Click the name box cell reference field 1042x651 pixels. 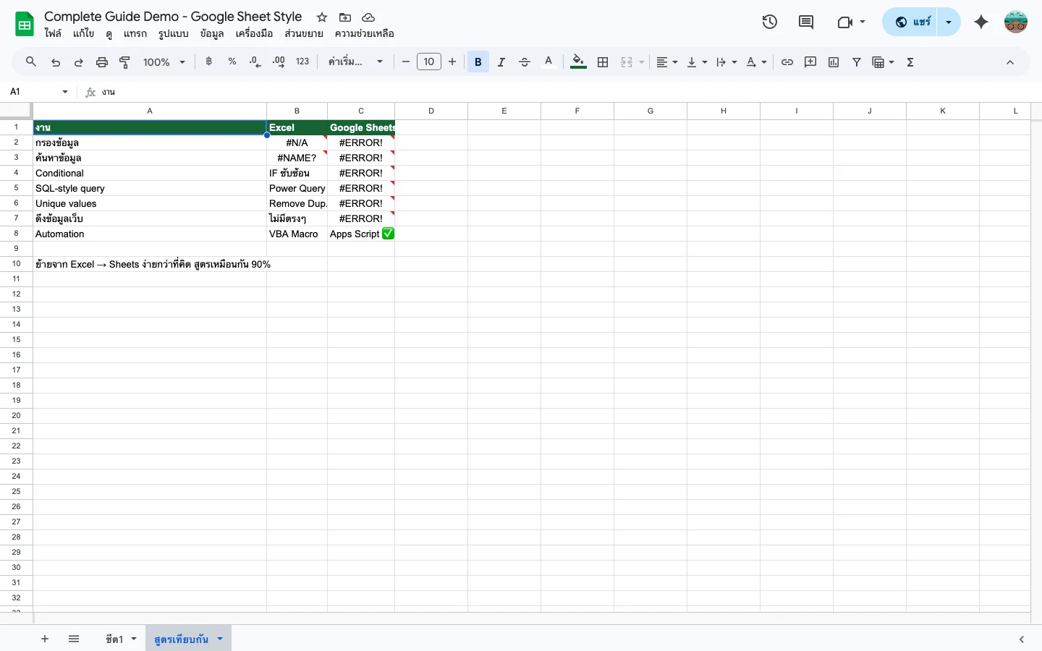tap(33, 92)
